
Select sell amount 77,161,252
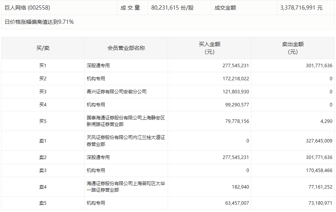click(320, 187)
